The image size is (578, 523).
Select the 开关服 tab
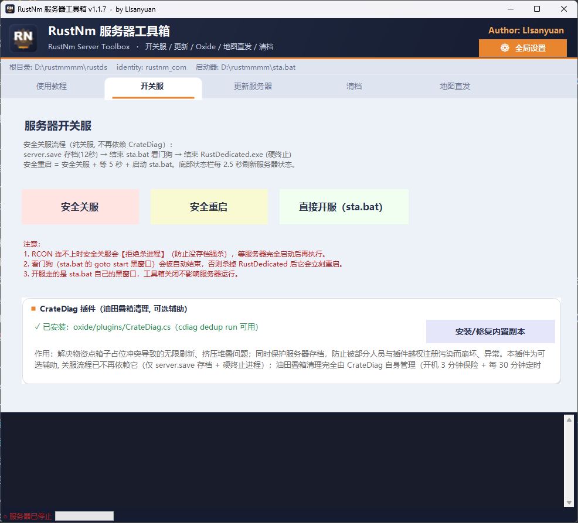[153, 88]
